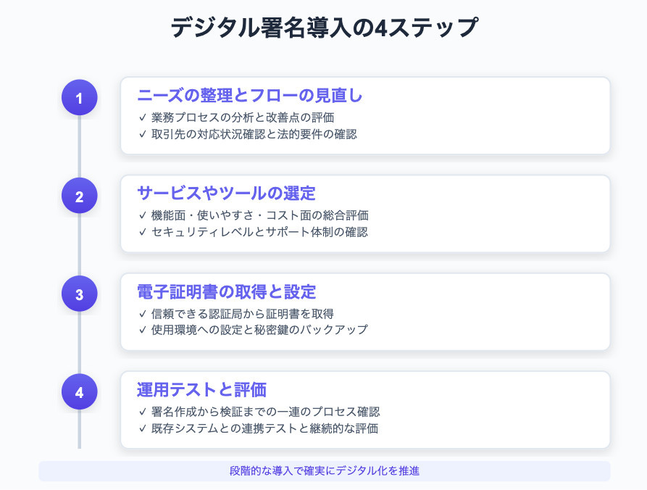Click the checkmark beside 業務プロセスの分析と改善点の評価
The image size is (647, 490).
pyautogui.click(x=141, y=117)
